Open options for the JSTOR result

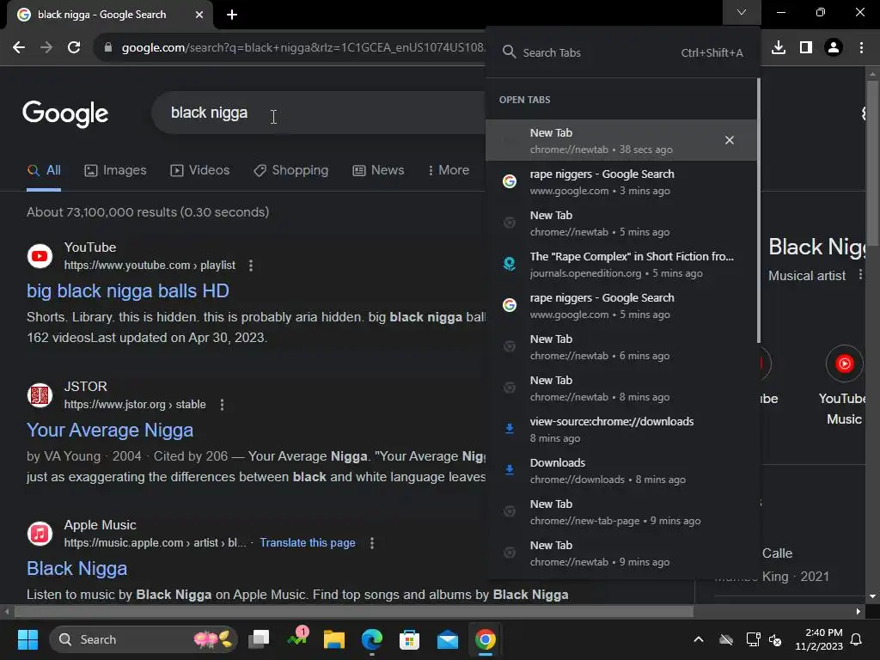[x=223, y=405]
